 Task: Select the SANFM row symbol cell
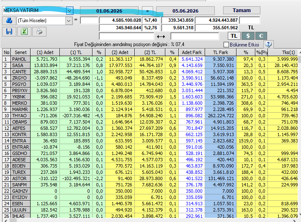pos(21,185)
